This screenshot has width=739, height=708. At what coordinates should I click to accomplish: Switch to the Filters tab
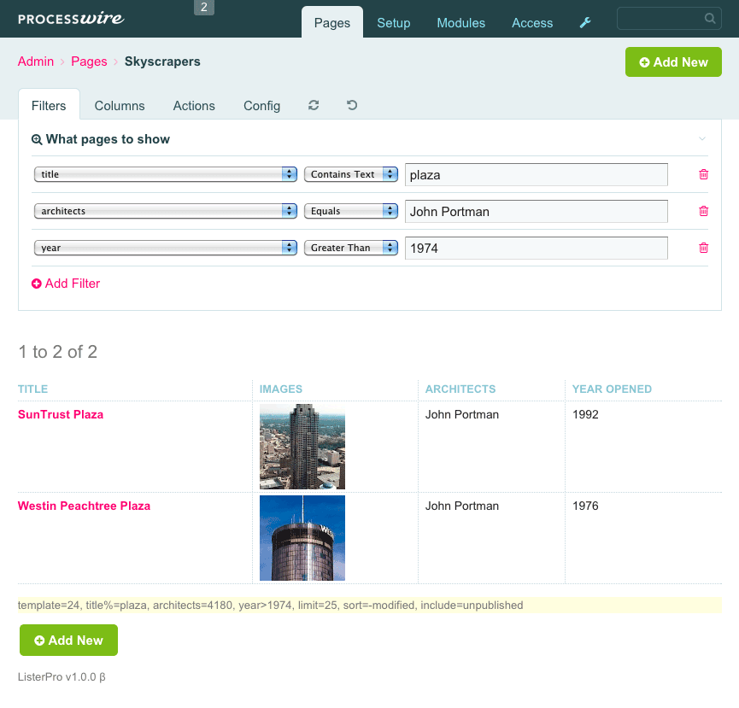click(49, 106)
